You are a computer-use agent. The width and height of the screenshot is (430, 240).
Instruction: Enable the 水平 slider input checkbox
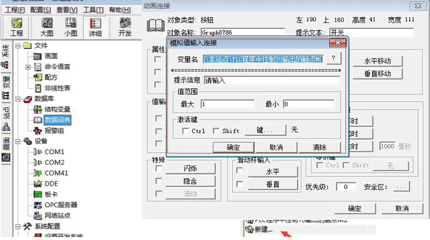coord(239,171)
